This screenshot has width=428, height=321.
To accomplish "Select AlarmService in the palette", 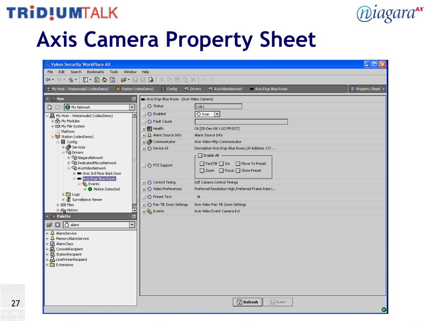I will [66, 233].
